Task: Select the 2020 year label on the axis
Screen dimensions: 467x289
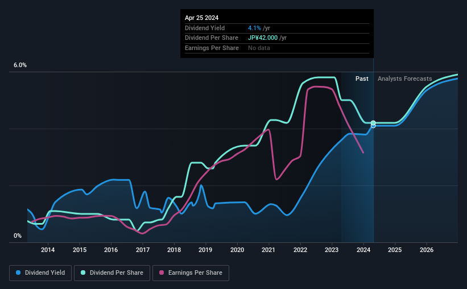Action: pos(237,250)
